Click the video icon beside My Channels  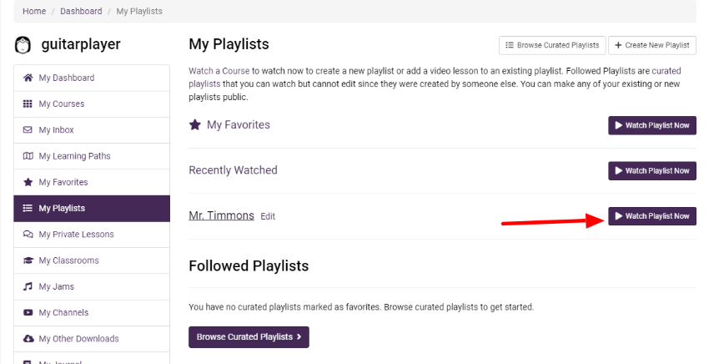(28, 313)
